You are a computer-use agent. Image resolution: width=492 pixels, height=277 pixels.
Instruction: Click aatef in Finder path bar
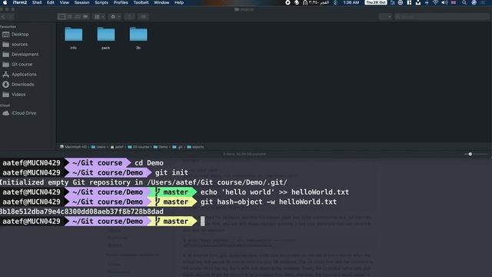pos(117,147)
